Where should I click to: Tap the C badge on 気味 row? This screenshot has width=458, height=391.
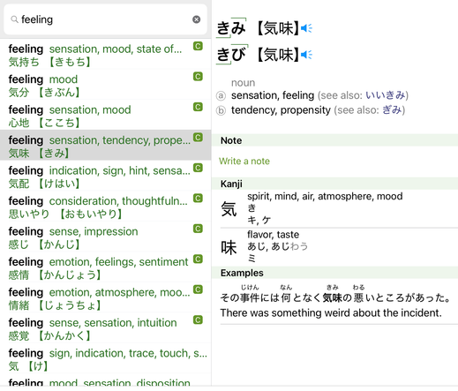[198, 138]
